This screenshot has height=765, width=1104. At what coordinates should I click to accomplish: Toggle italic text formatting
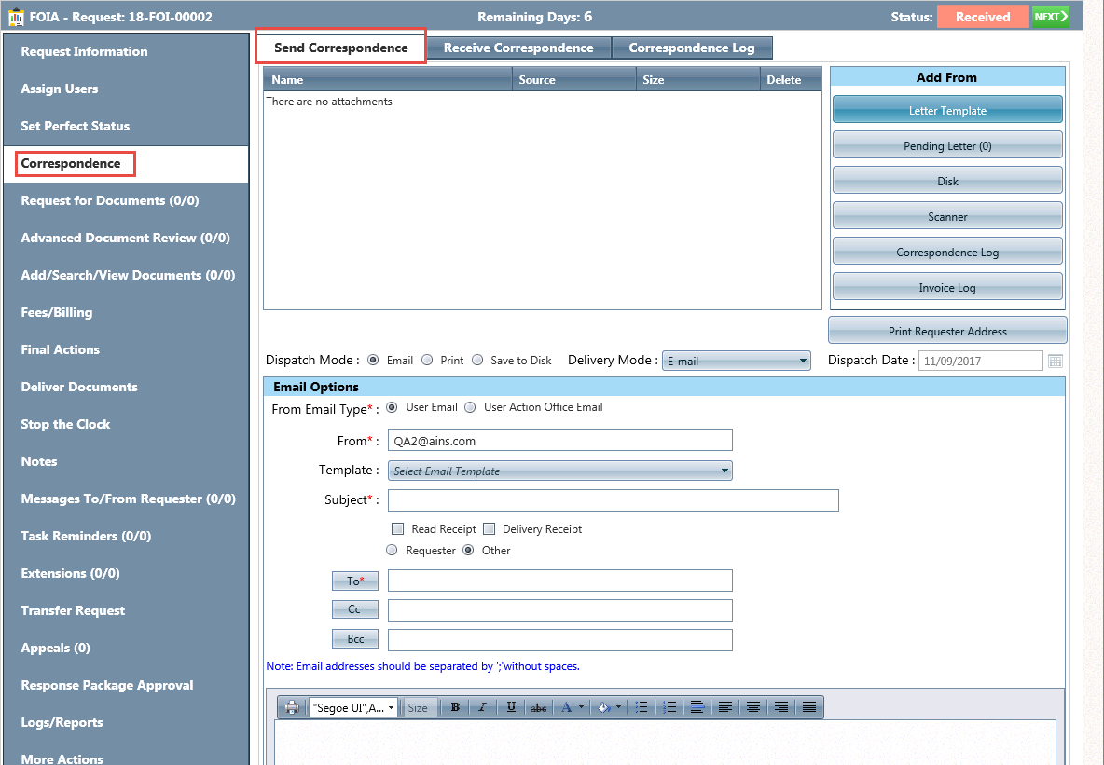(x=483, y=708)
